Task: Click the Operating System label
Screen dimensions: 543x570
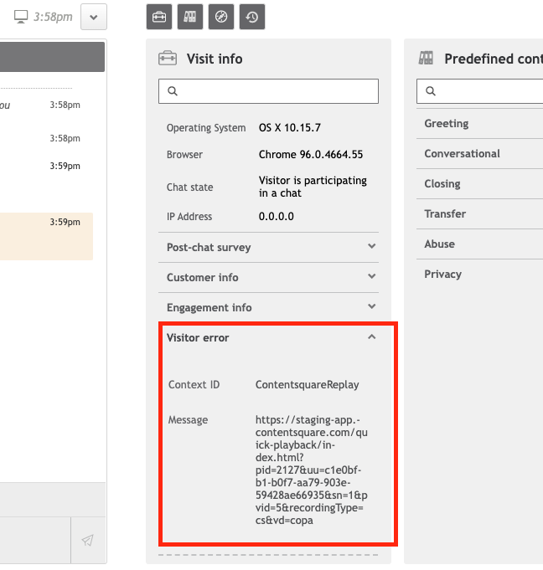Action: click(206, 128)
